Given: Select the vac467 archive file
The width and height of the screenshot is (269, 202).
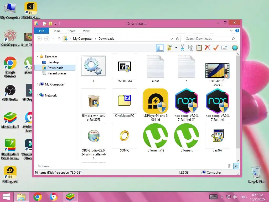Looking at the screenshot, I should click(x=217, y=138).
